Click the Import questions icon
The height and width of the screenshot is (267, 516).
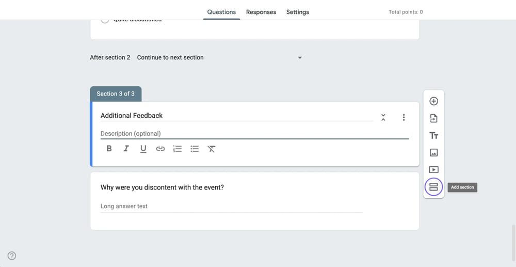(433, 118)
